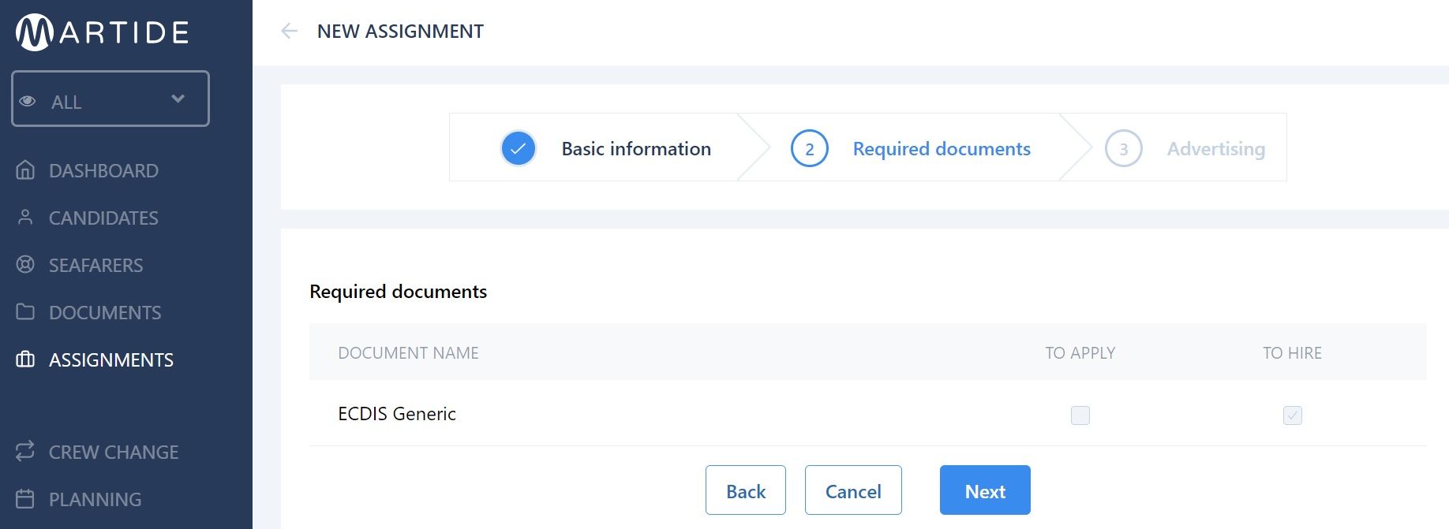
Task: Click the step 2 circle icon
Action: tap(810, 148)
